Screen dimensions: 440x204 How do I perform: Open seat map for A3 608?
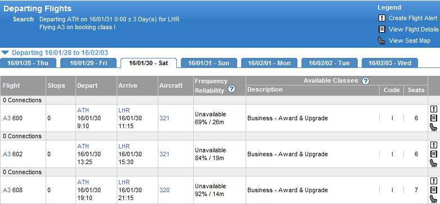(434, 199)
